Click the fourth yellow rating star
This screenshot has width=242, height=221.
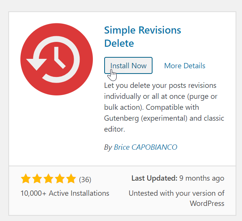click(60, 179)
